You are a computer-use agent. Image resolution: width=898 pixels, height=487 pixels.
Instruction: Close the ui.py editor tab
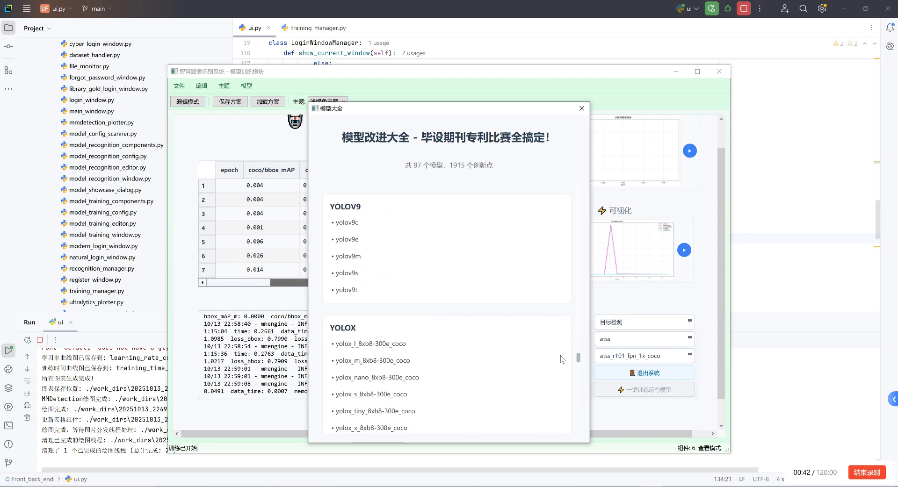(268, 28)
